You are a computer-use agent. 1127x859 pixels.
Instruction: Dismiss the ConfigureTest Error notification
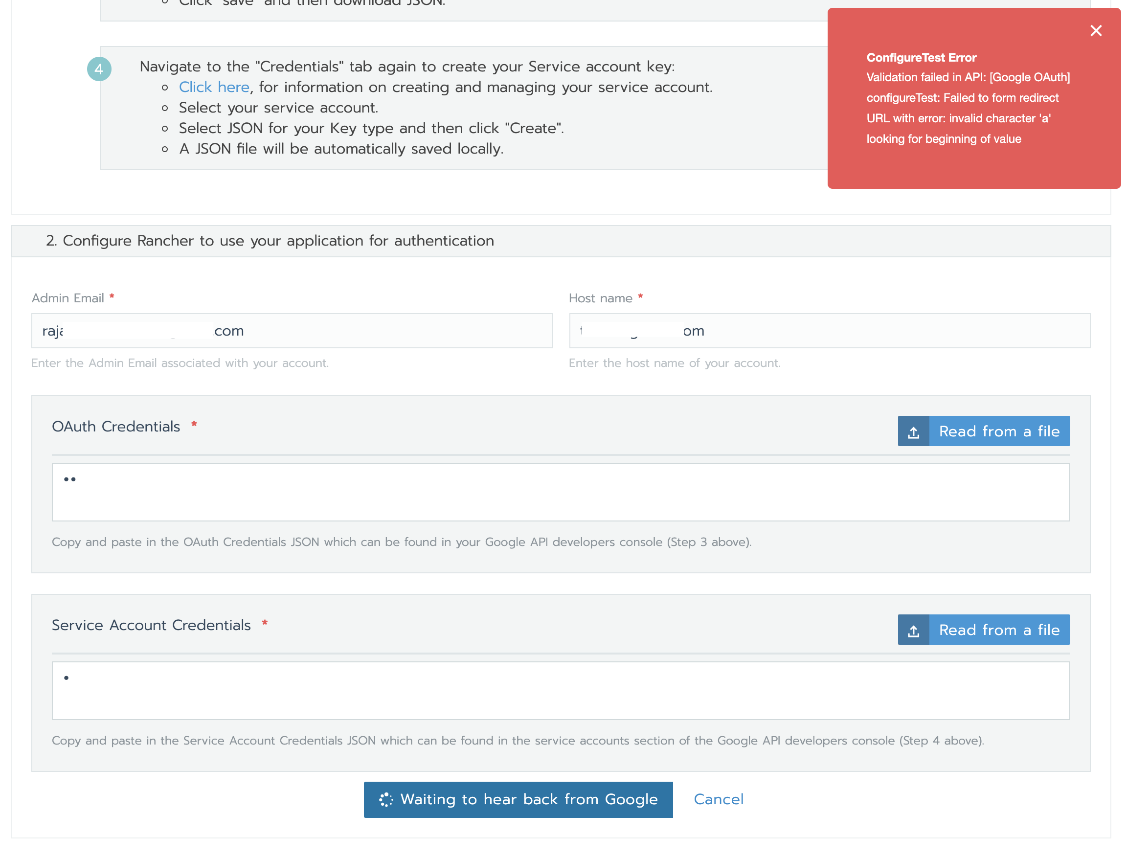[x=1095, y=31]
